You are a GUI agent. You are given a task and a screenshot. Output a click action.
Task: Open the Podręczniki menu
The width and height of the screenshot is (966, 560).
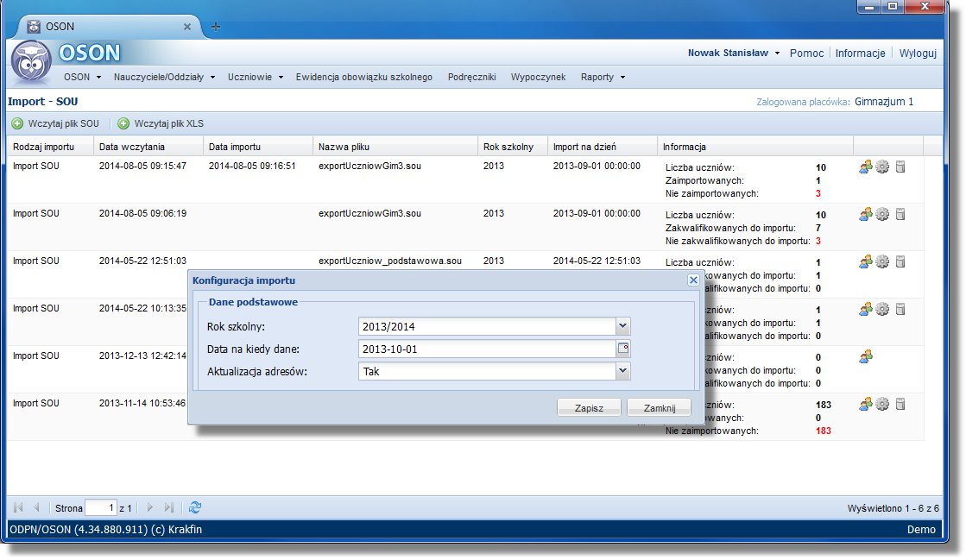coord(472,77)
